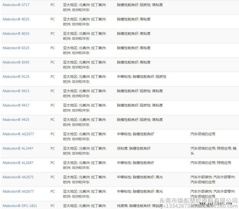Click the Makrolon® 8025 link
Screen dimensions: 239x209
[16, 19]
